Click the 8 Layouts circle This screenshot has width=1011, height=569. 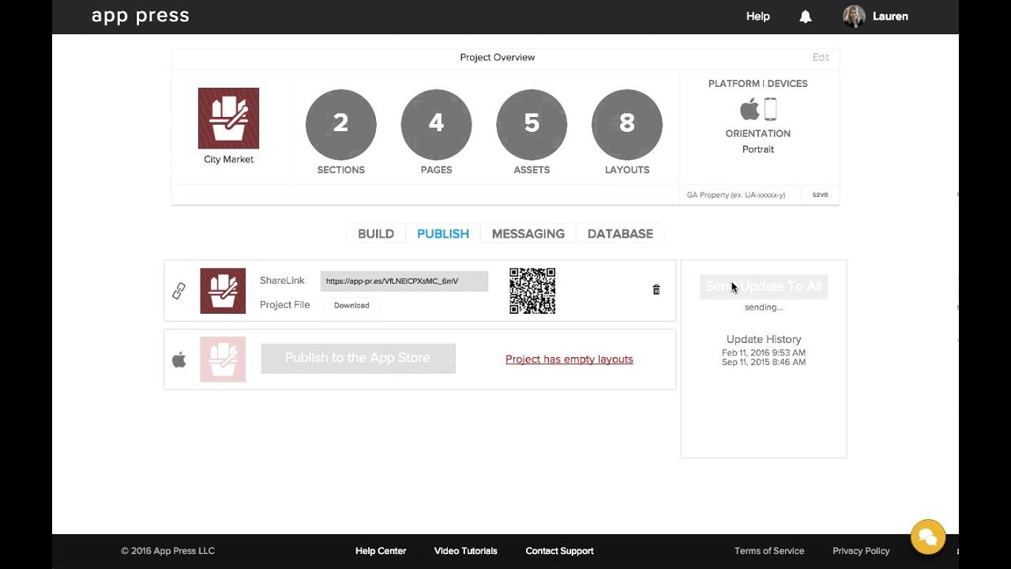pyautogui.click(x=627, y=124)
